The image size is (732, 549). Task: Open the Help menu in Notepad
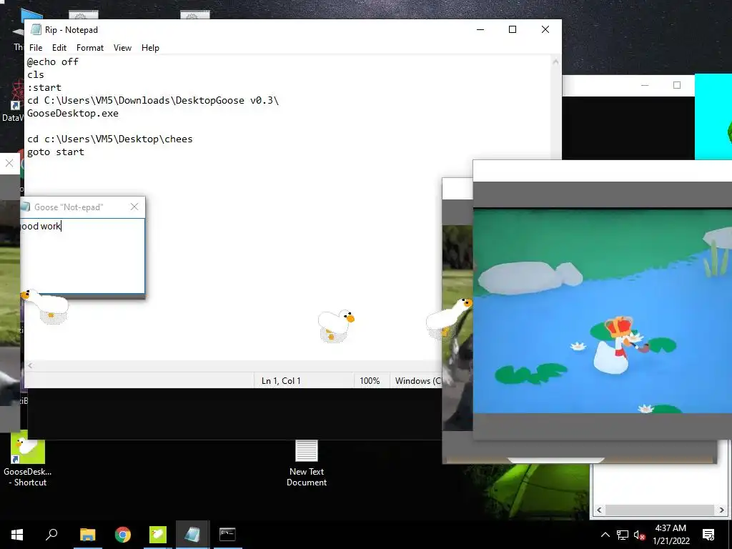pos(150,48)
